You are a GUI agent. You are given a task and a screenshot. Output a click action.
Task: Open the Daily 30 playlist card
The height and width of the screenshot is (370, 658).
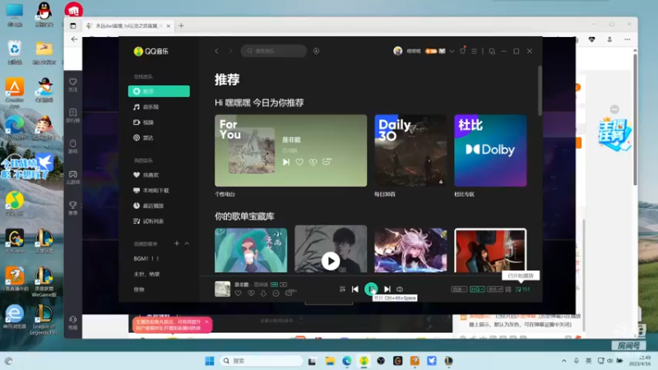pos(410,150)
